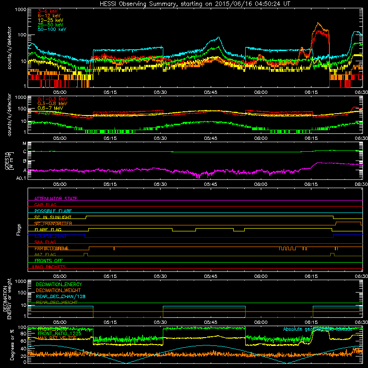Click the HESSI Observing Summary plot title
This screenshot has width=368, height=368.
coord(195,4)
